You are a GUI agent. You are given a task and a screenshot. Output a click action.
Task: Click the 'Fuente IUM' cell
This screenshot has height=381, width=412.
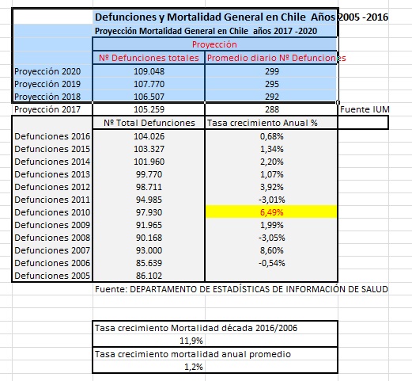(x=365, y=109)
